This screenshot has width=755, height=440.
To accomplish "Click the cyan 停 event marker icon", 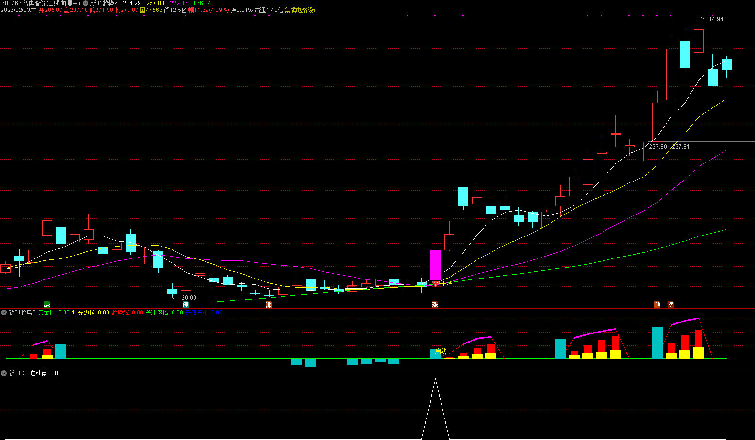I will pos(185,304).
